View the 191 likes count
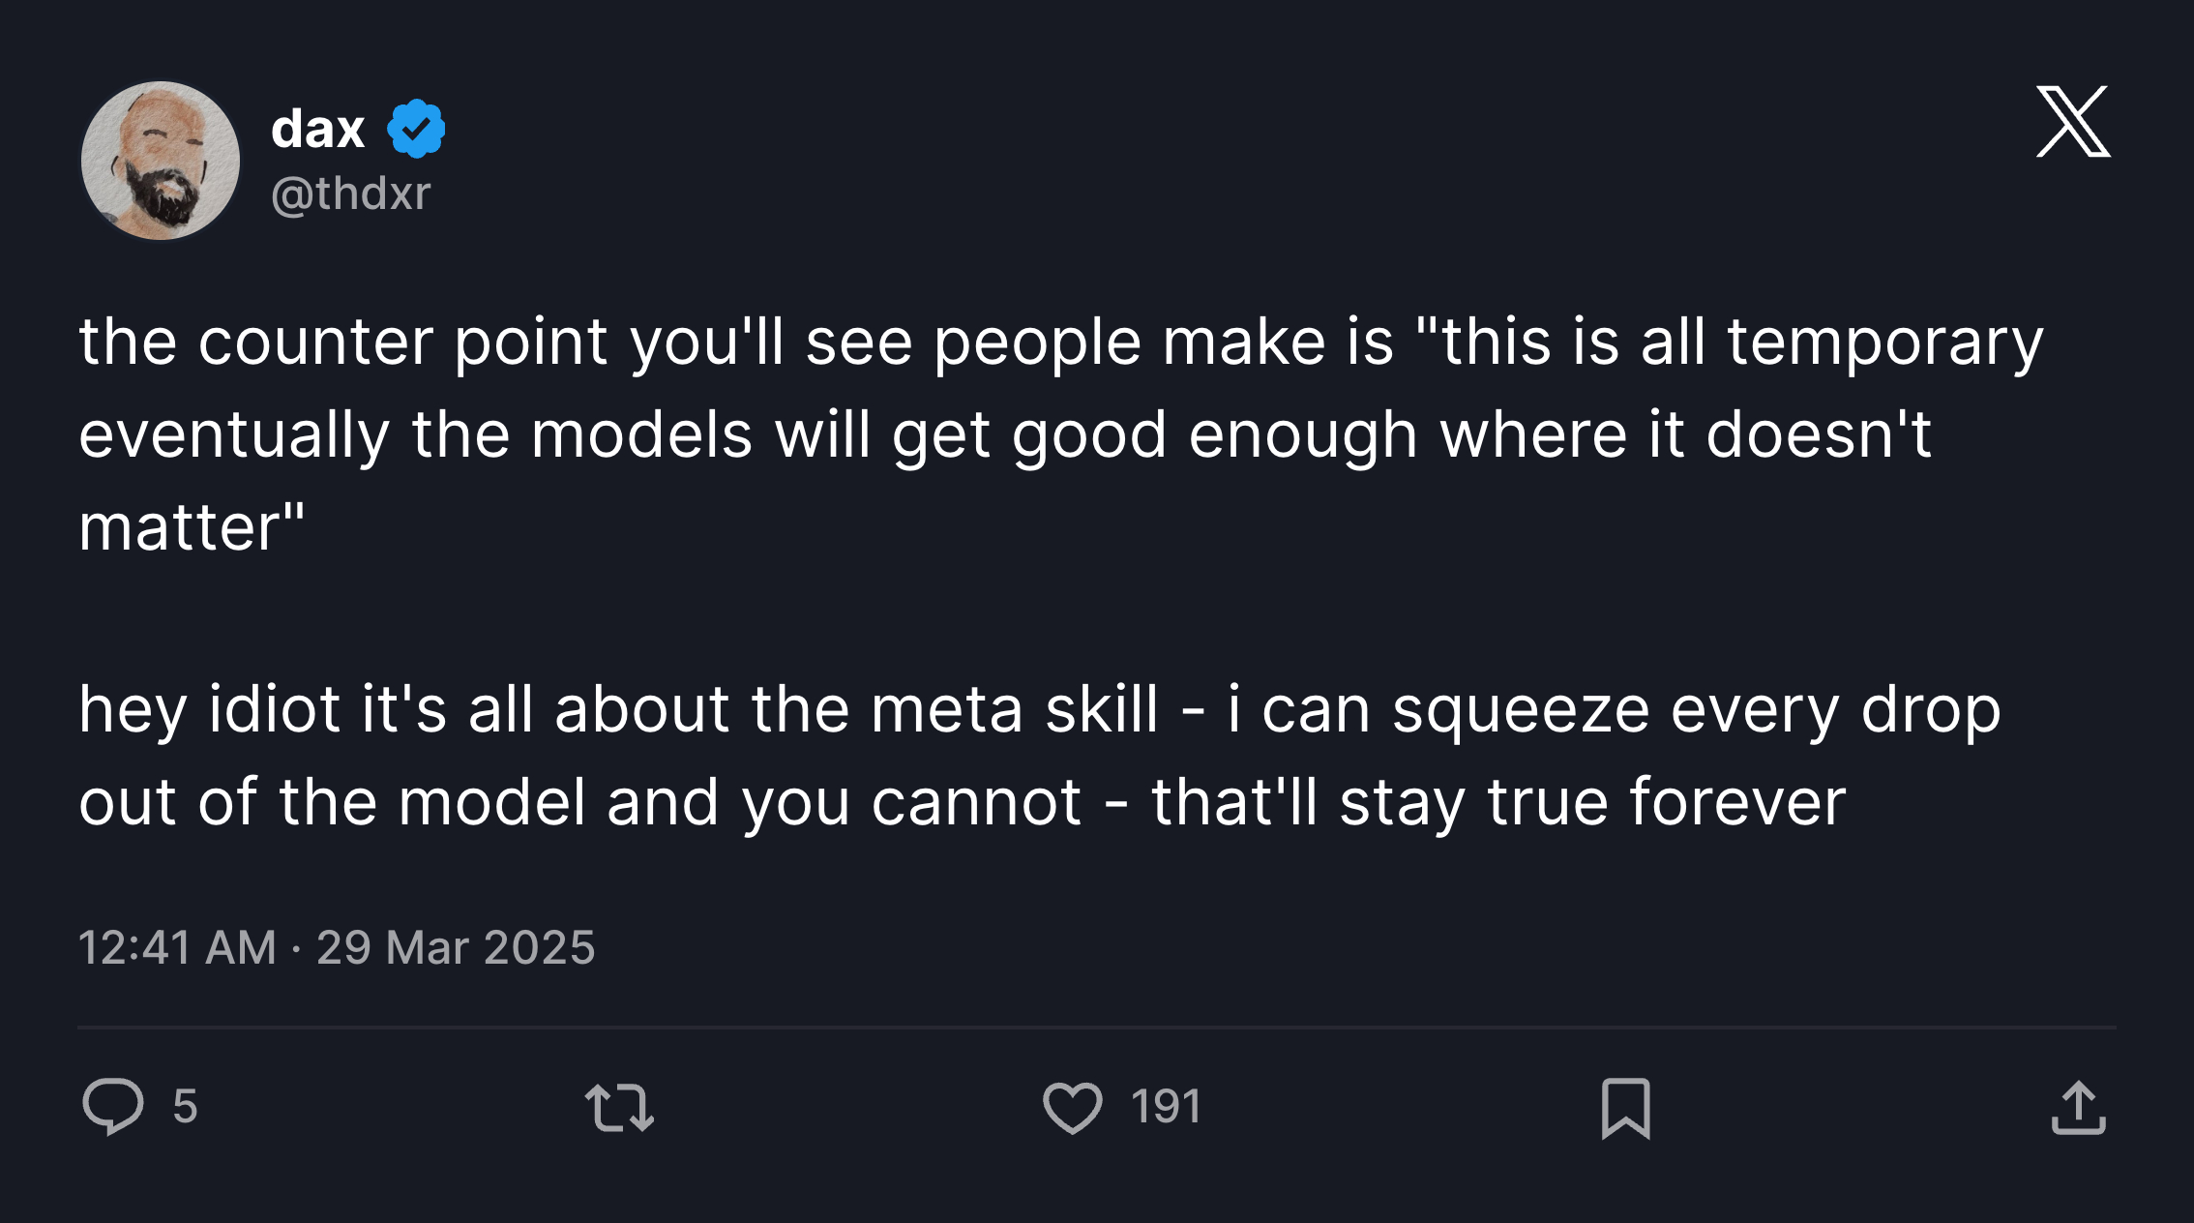 [x=1167, y=1106]
